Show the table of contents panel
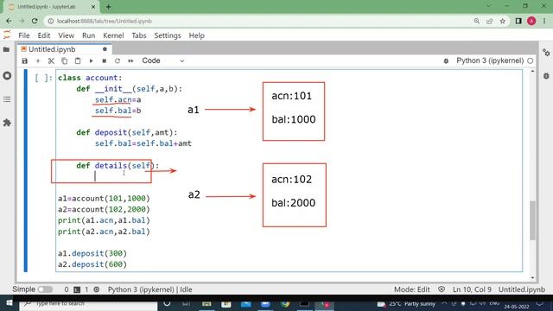553x311 pixels. (x=7, y=99)
